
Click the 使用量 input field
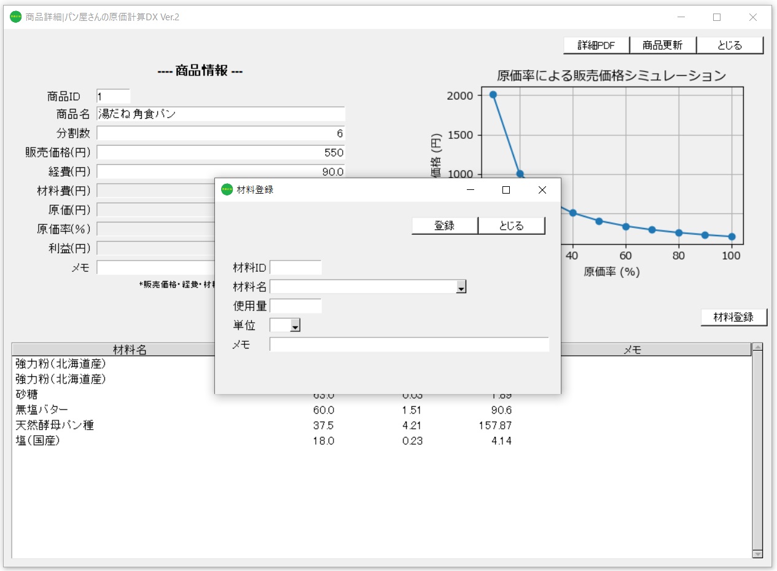click(x=297, y=305)
